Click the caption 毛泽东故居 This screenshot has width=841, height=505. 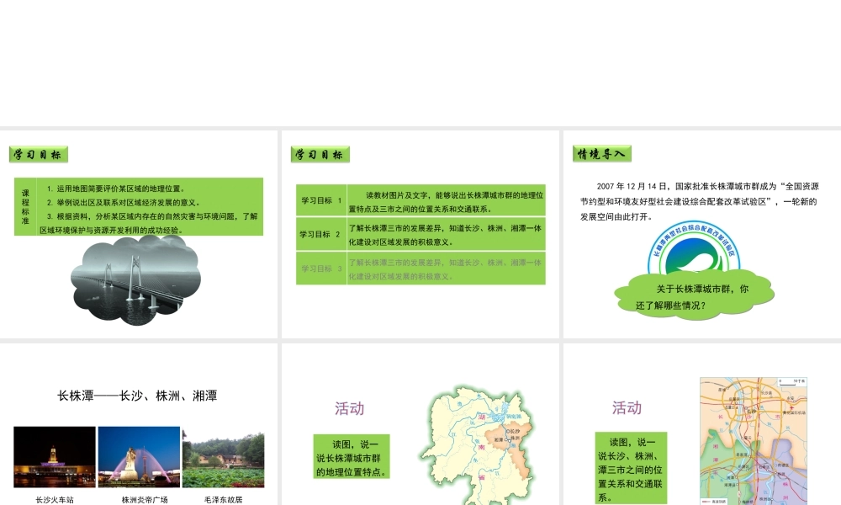coord(223,500)
